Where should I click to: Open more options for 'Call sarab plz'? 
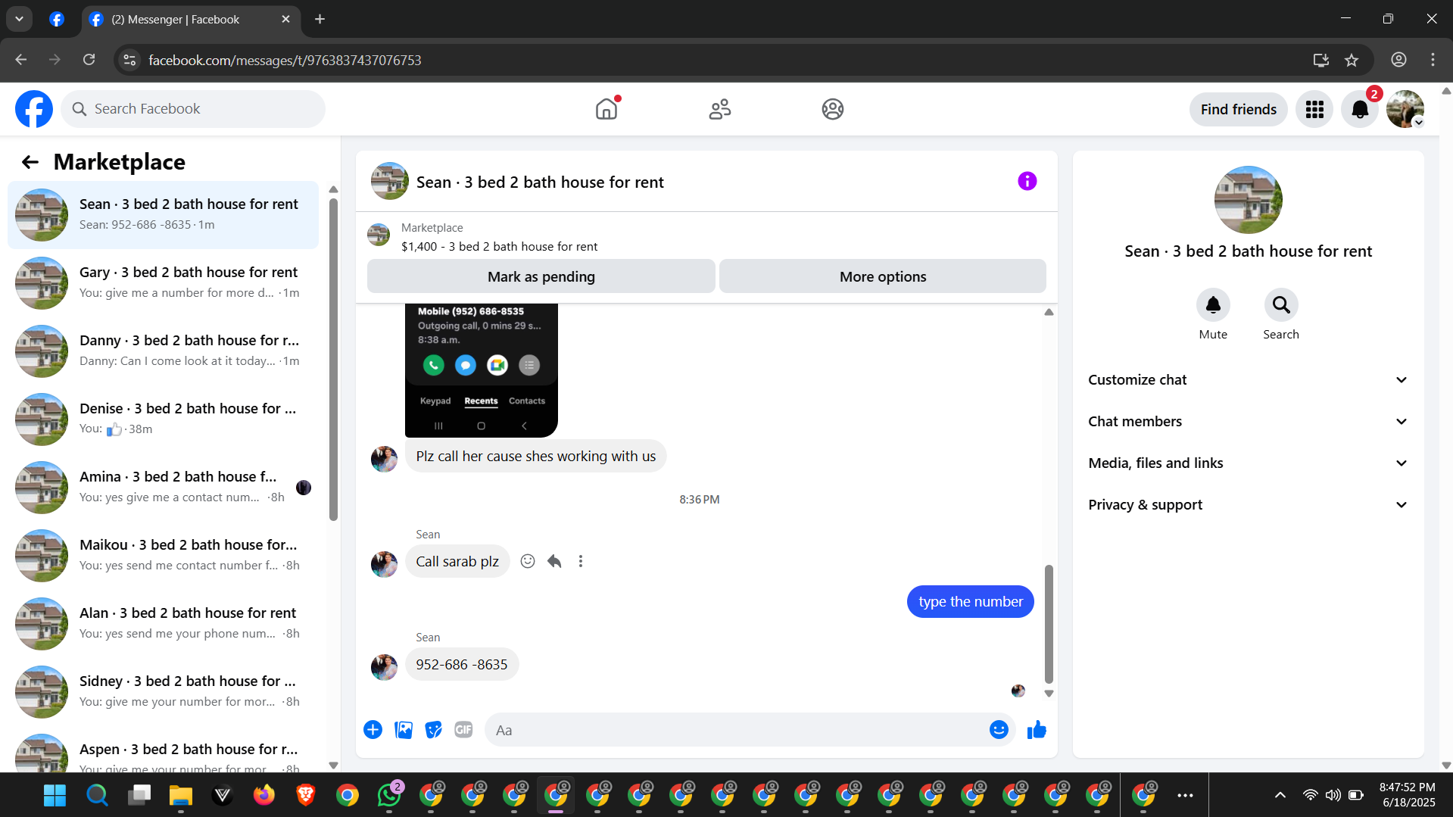581,561
